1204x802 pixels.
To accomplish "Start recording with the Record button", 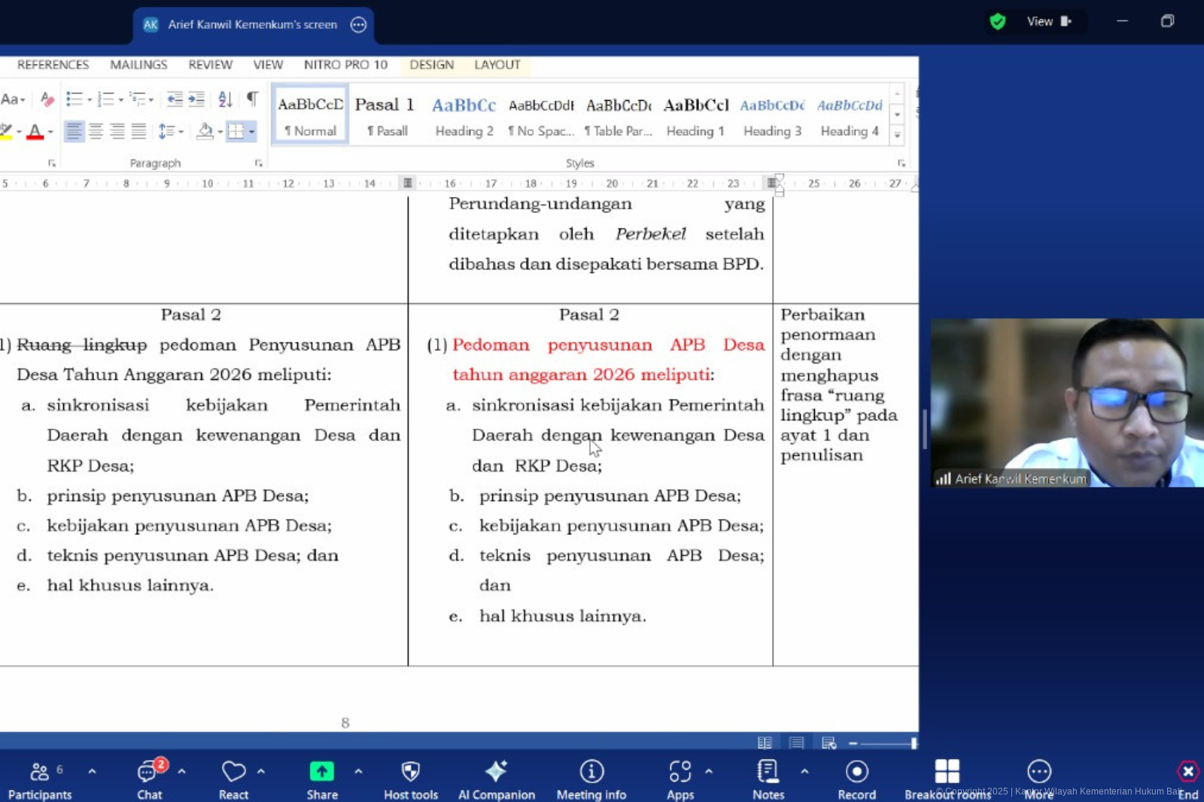I will [856, 779].
